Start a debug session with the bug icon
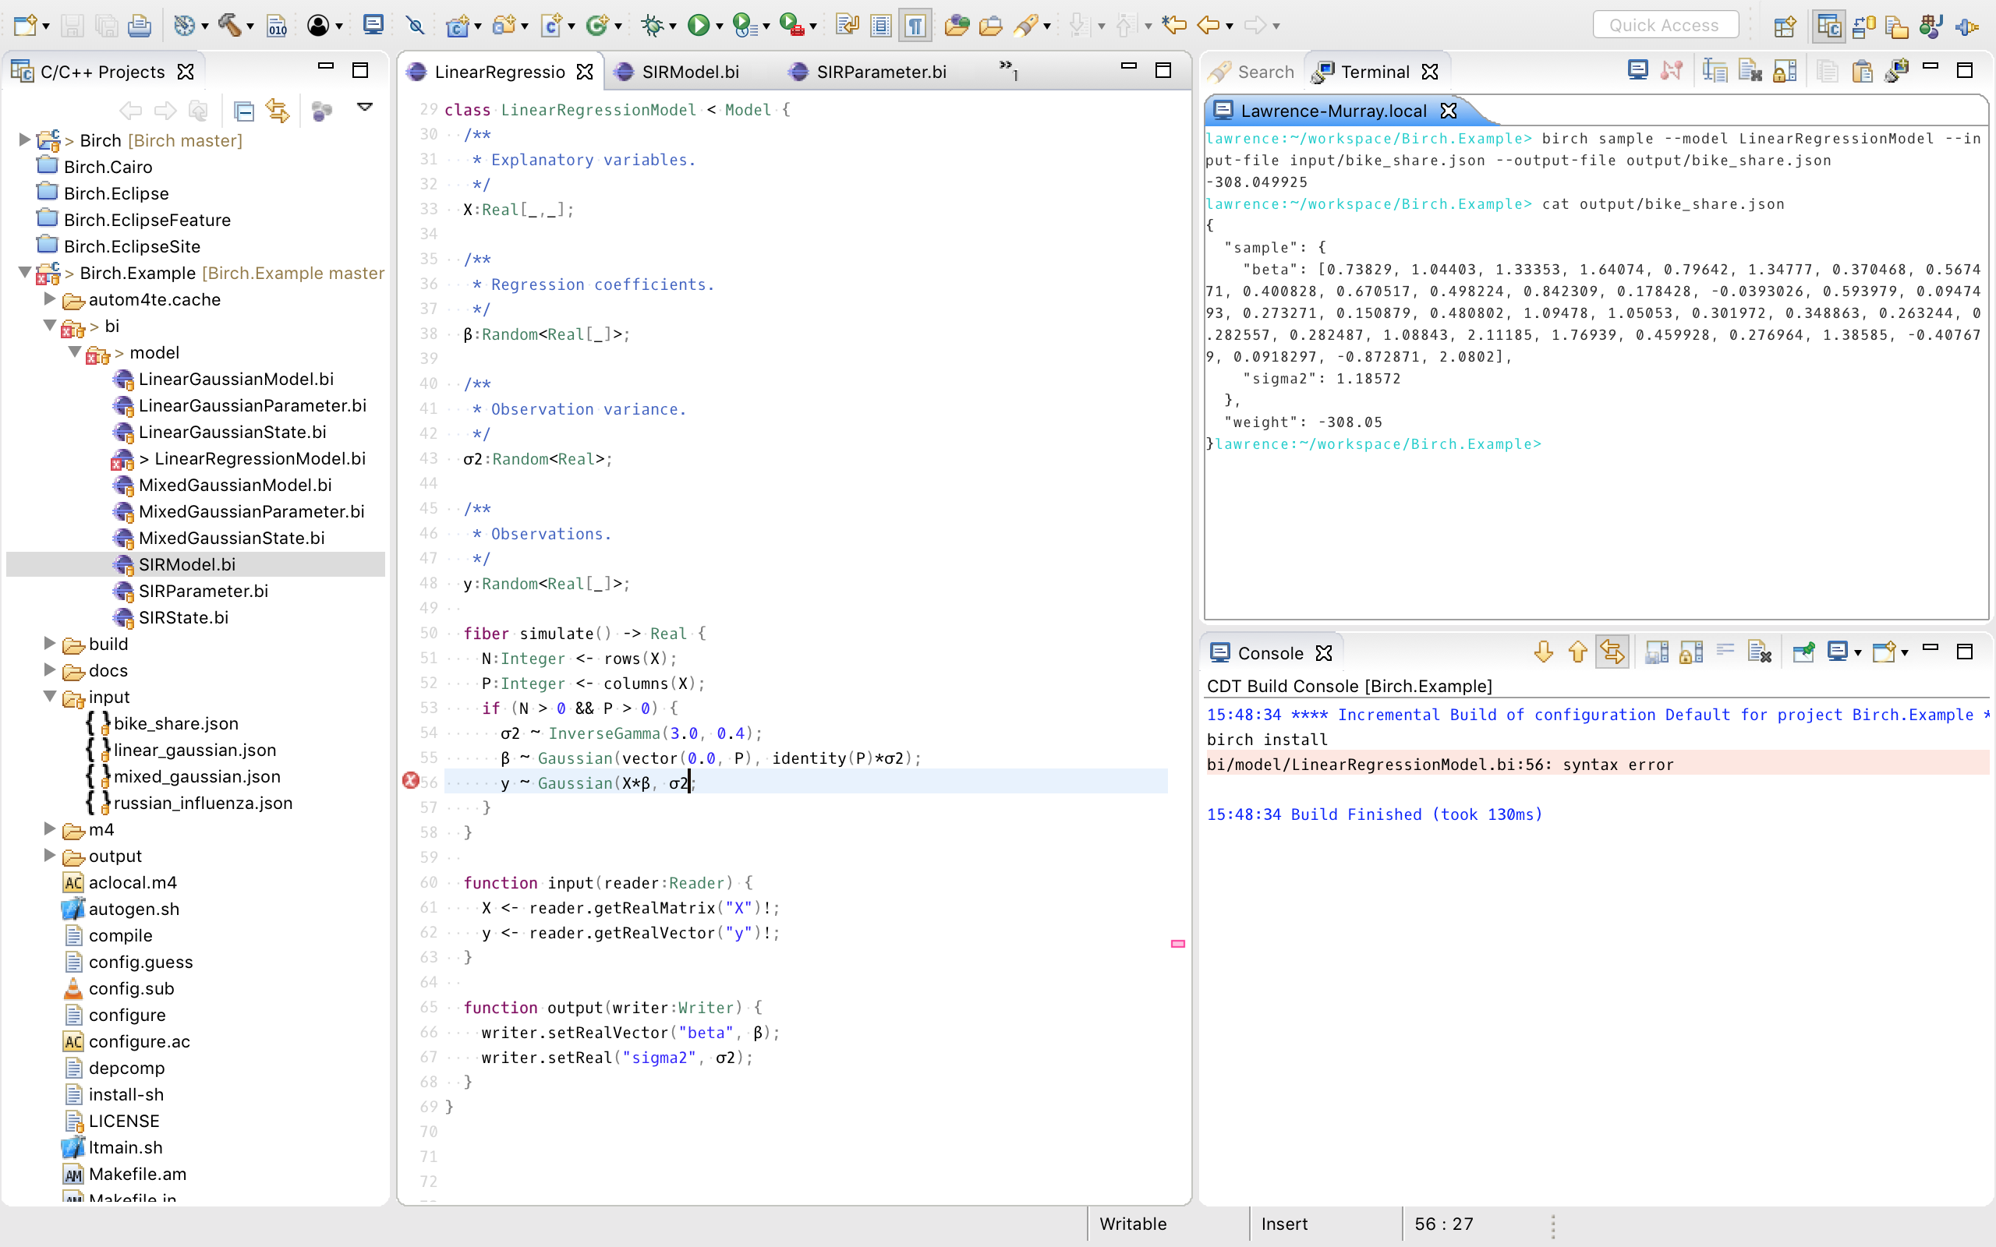1996x1247 pixels. [x=651, y=25]
